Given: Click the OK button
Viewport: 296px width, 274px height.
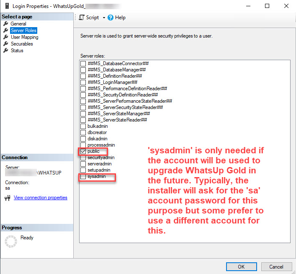Looking at the screenshot, I should pyautogui.click(x=242, y=266).
